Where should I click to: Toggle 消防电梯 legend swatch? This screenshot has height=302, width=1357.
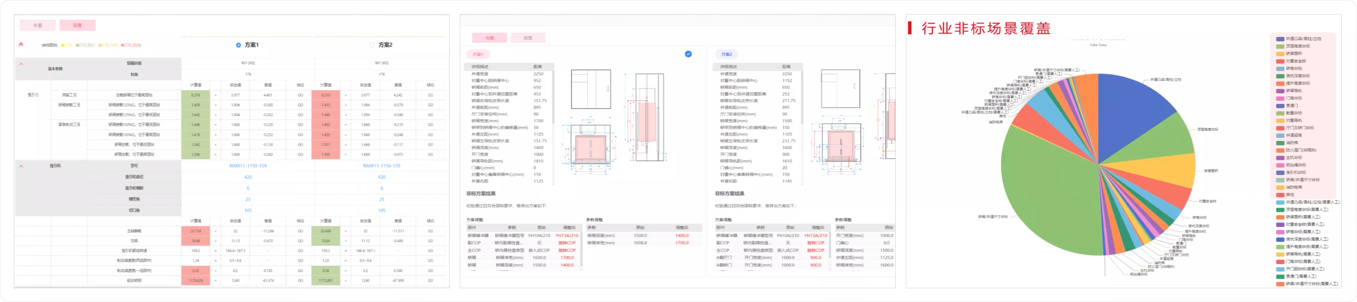pos(1280,187)
